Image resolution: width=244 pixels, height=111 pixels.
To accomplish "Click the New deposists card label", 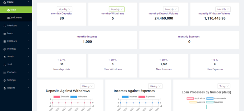I will pos(62,69).
